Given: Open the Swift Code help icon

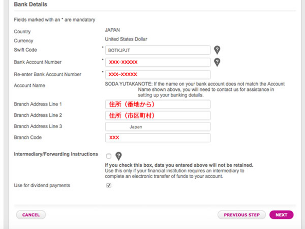Looking at the screenshot, I should pyautogui.click(x=217, y=50).
